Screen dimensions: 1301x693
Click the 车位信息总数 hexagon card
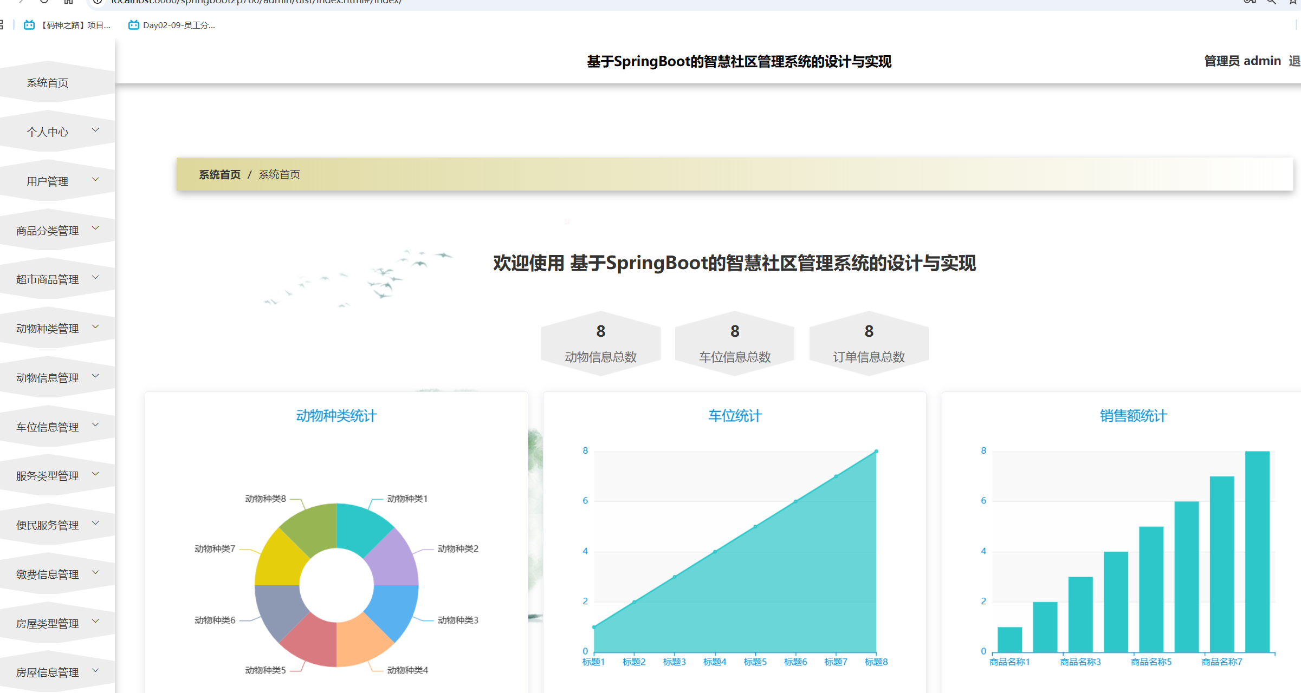(x=734, y=343)
